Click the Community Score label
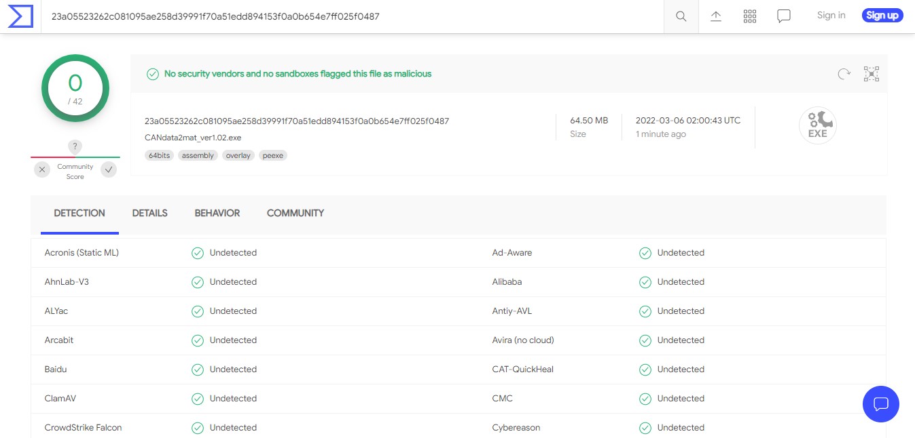Viewport: 915px width, 438px height. coord(75,172)
